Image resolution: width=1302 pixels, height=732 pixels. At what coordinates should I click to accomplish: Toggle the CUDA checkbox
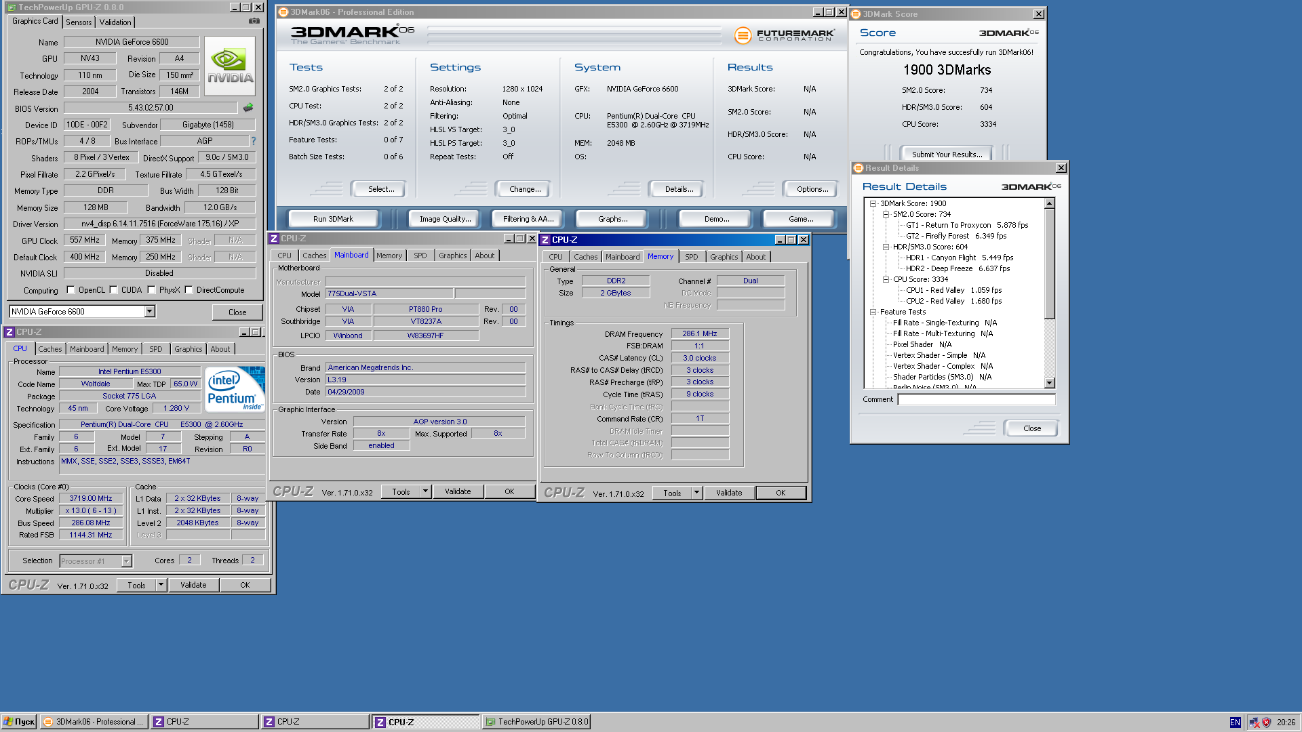[x=113, y=290]
